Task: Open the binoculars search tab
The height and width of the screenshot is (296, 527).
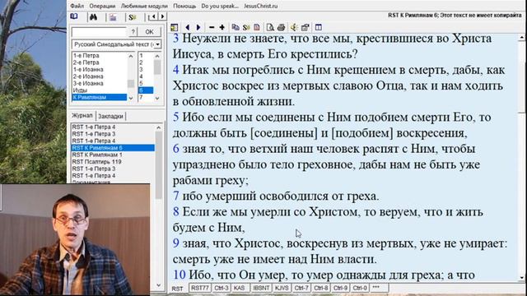Action: [x=93, y=16]
